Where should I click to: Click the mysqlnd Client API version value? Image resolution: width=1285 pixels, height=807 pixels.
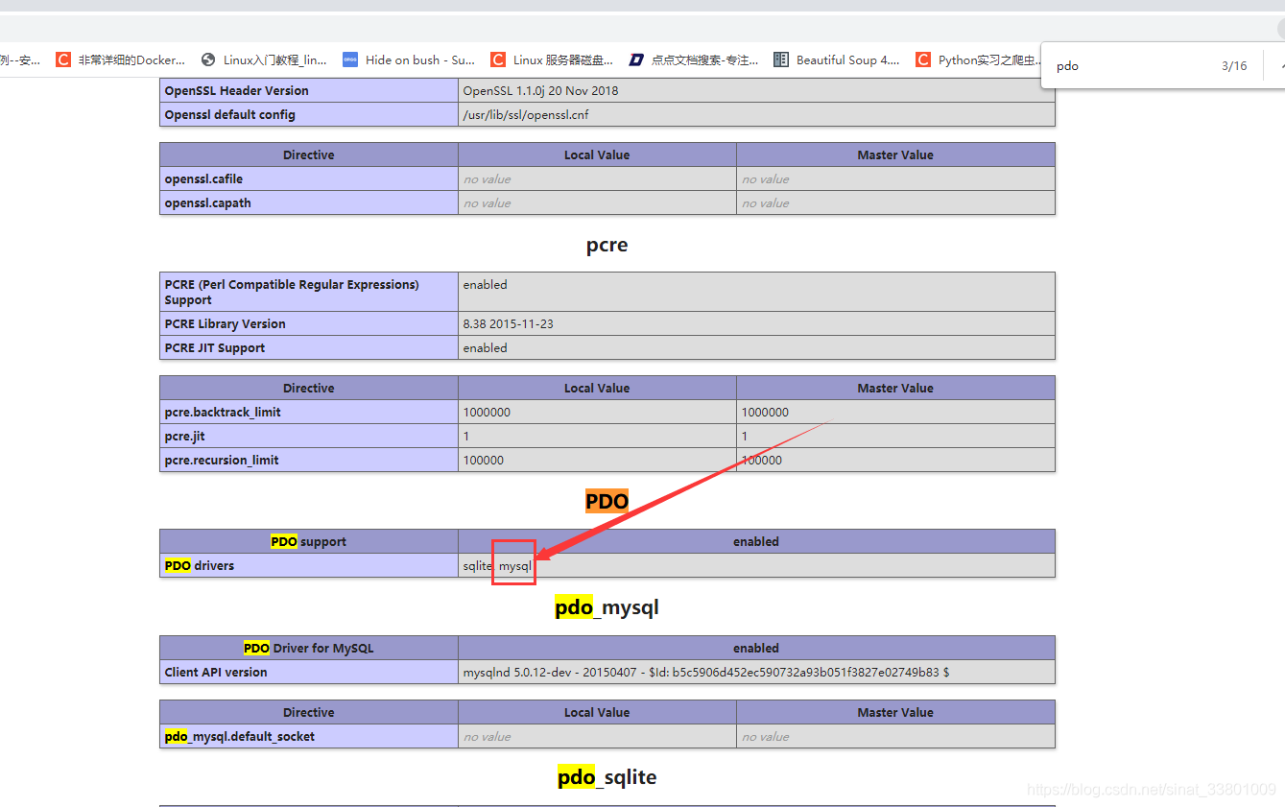click(705, 673)
